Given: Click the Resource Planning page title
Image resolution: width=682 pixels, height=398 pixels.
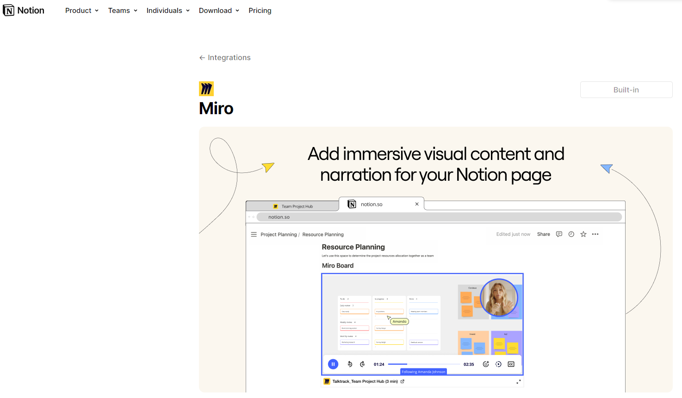Looking at the screenshot, I should [353, 247].
